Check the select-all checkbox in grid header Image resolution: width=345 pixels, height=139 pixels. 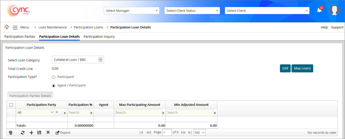(11, 105)
